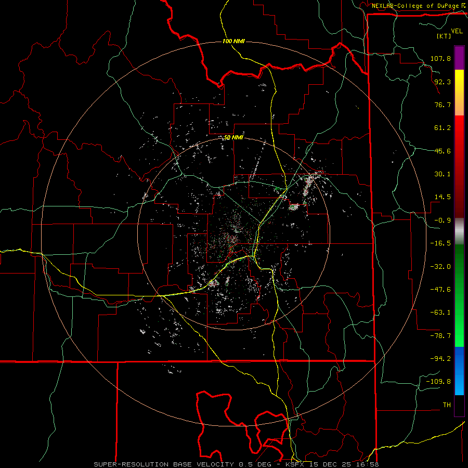
Task: Click the -0.9 legend value
Action: (x=443, y=220)
